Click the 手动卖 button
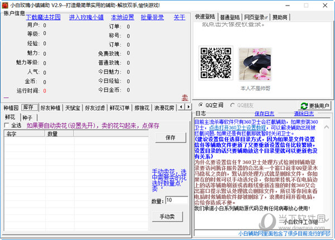This screenshot has height=240, width=335. click(167, 217)
